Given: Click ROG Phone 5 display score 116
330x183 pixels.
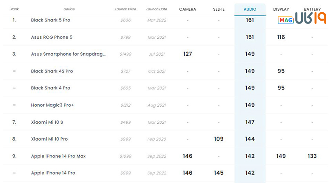Looking at the screenshot, I should click(x=281, y=37).
